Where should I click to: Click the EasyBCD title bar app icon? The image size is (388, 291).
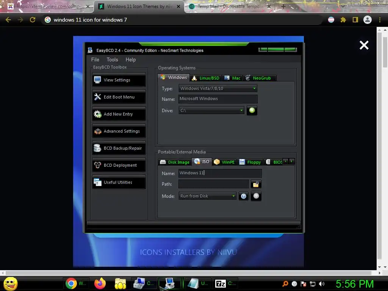(90, 50)
